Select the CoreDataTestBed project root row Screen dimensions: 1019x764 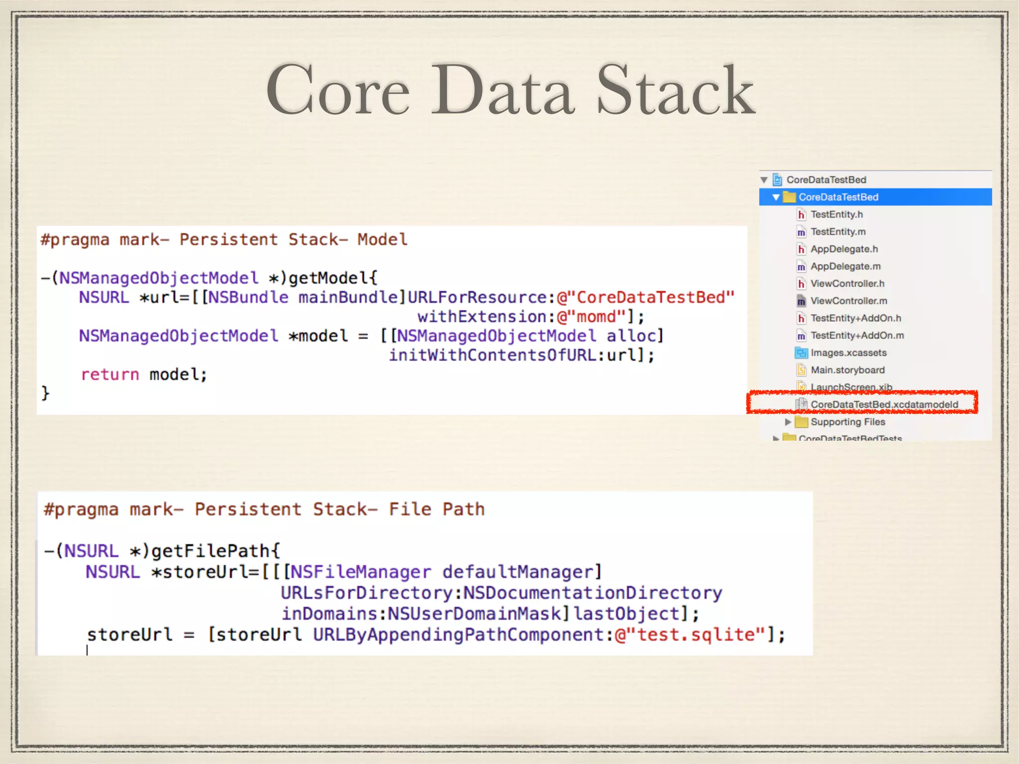pos(876,180)
